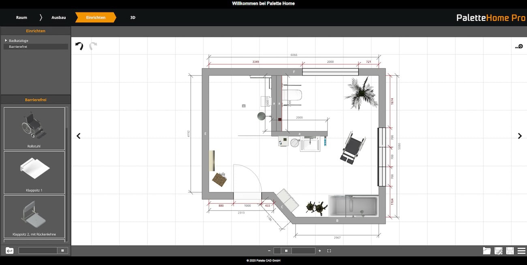Image resolution: width=527 pixels, height=265 pixels.
Task: Select wall label F at the top
Action: (x=294, y=72)
